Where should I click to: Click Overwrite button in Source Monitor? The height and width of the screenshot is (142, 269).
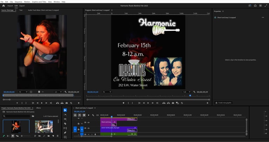62,103
